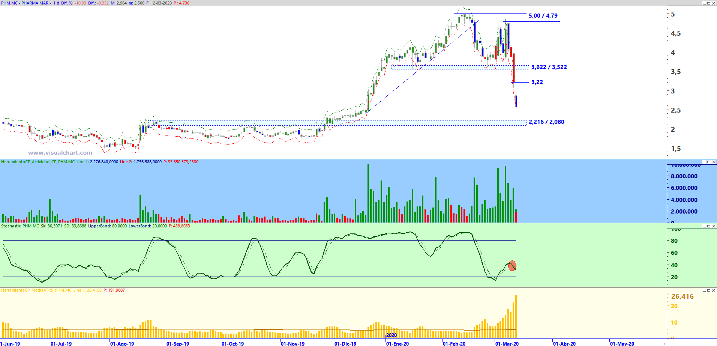Click the 01-Abr-20 date on the time axis
The image size is (717, 346).
[564, 343]
